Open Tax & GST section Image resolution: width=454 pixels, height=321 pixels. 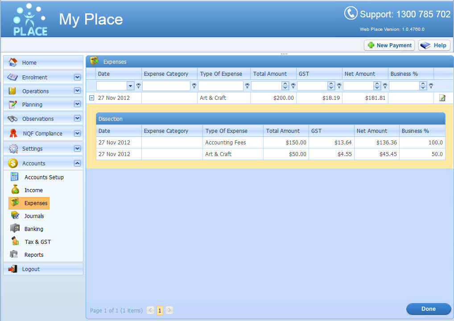click(37, 242)
